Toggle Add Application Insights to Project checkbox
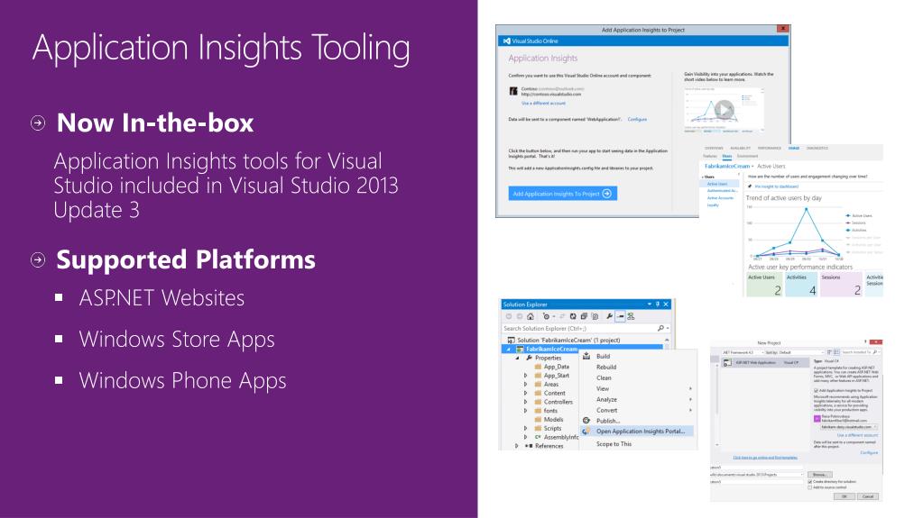 pos(816,390)
